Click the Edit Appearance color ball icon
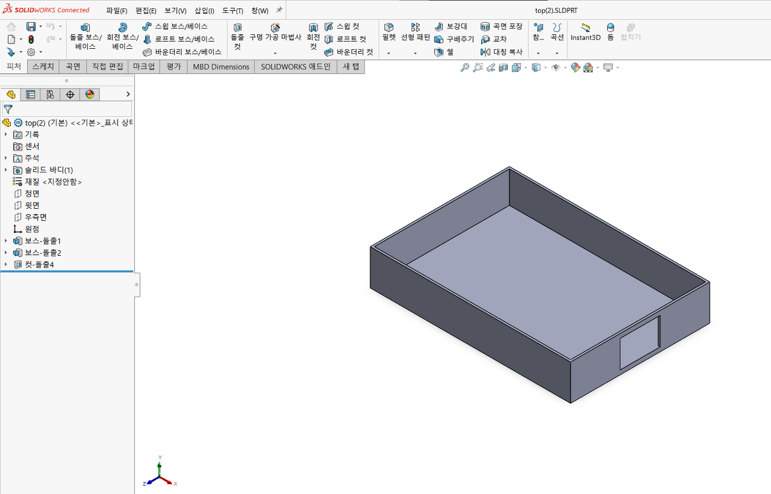 [x=575, y=68]
